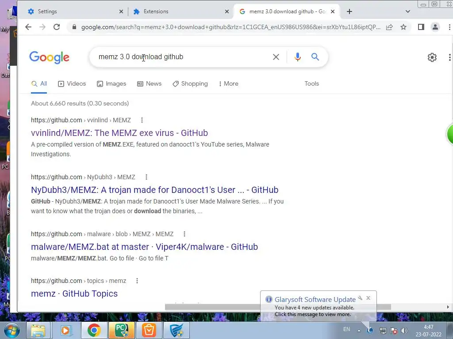Open search Tools options
This screenshot has width=453, height=339.
pos(311,83)
